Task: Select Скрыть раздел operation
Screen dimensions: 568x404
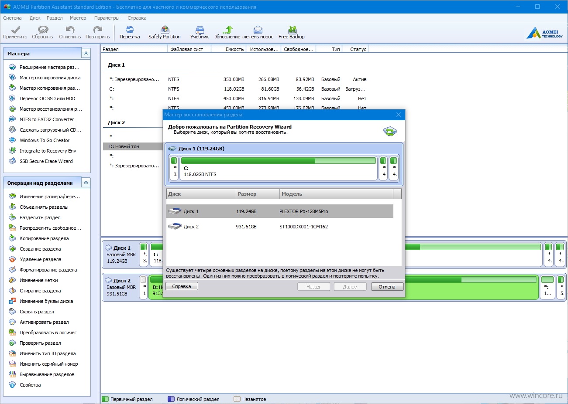Action: 31,312
